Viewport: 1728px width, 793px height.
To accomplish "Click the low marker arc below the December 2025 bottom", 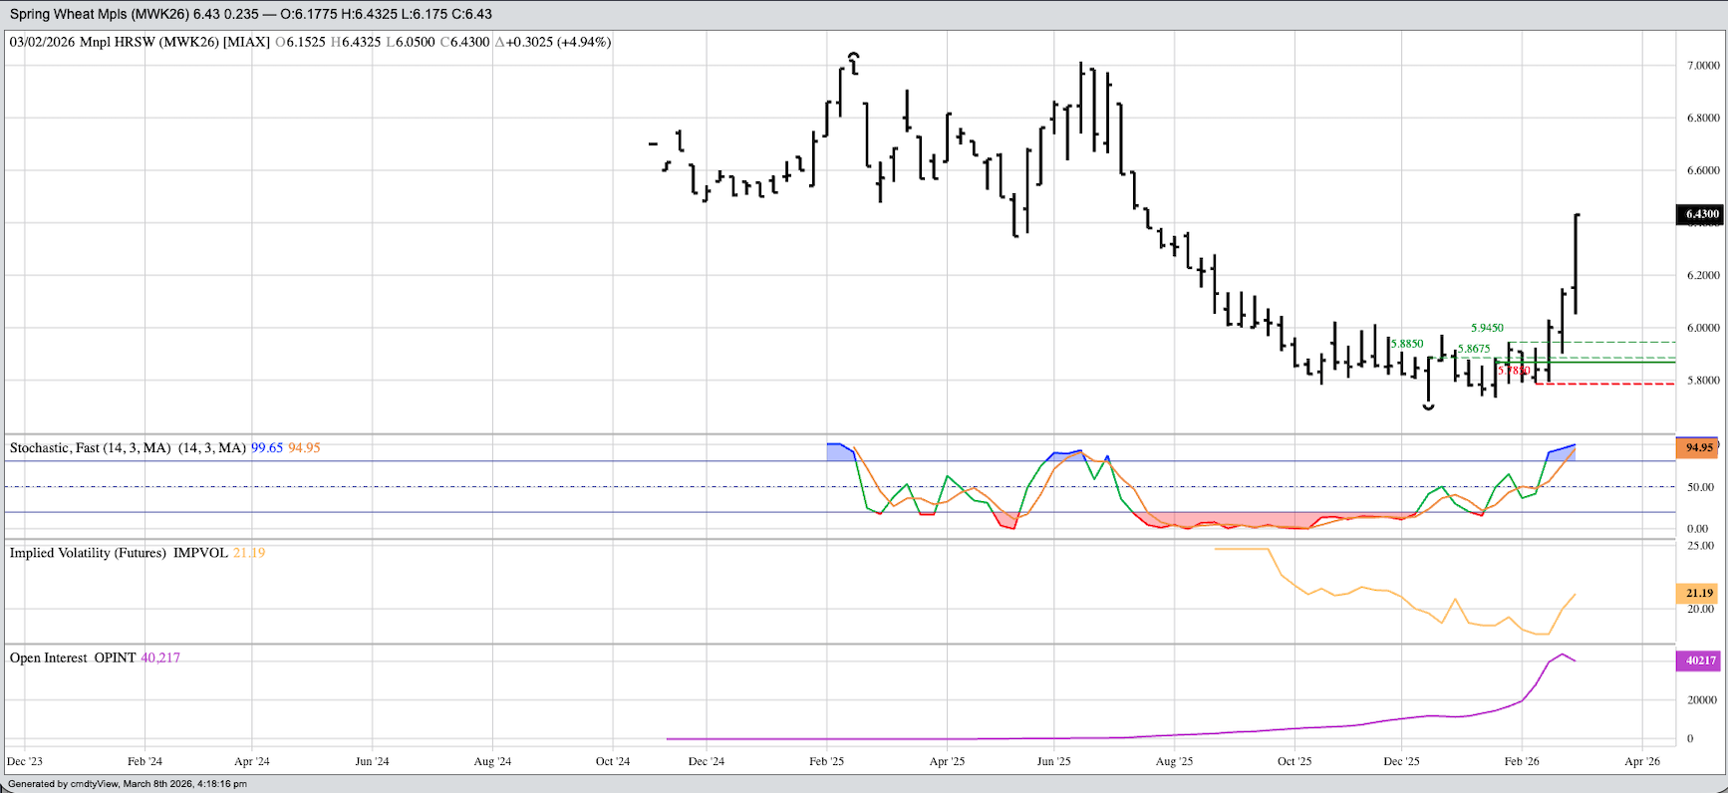I will coord(1428,407).
